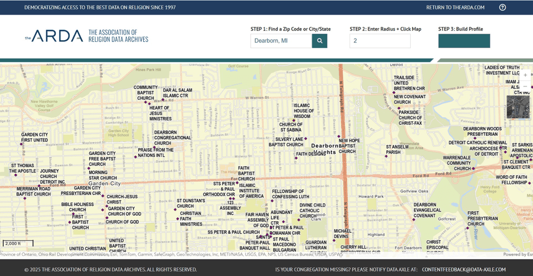533x276 pixels.
Task: Select First Baptist Church label
Action: click(x=80, y=222)
